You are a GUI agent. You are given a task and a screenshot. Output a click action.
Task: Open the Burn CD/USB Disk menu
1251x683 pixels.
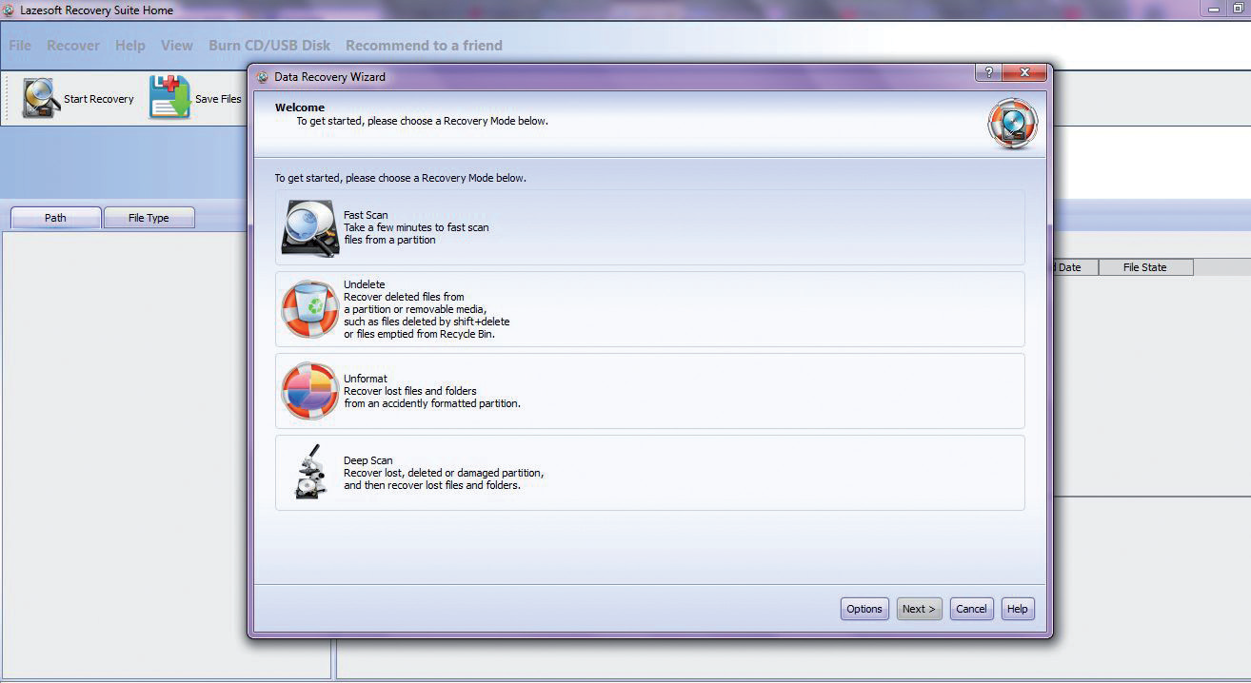(269, 46)
